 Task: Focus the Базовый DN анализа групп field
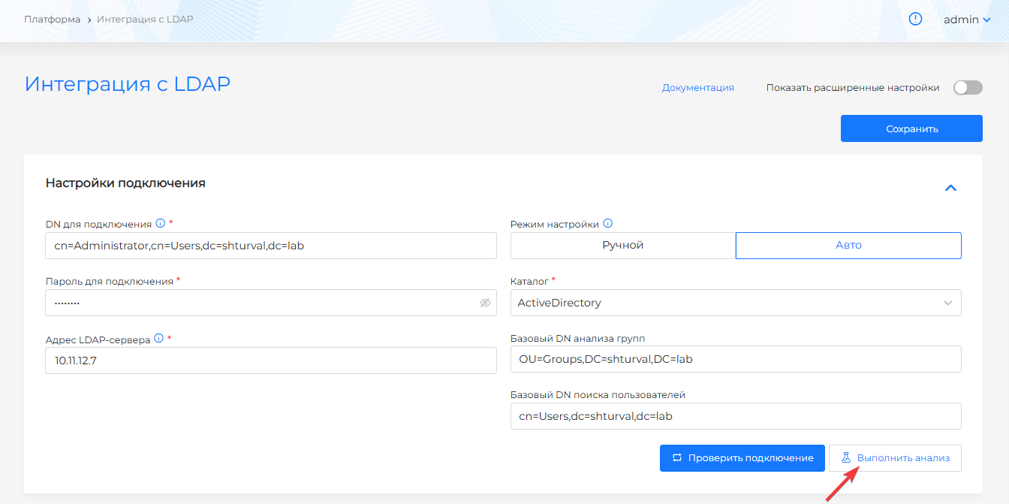[736, 359]
